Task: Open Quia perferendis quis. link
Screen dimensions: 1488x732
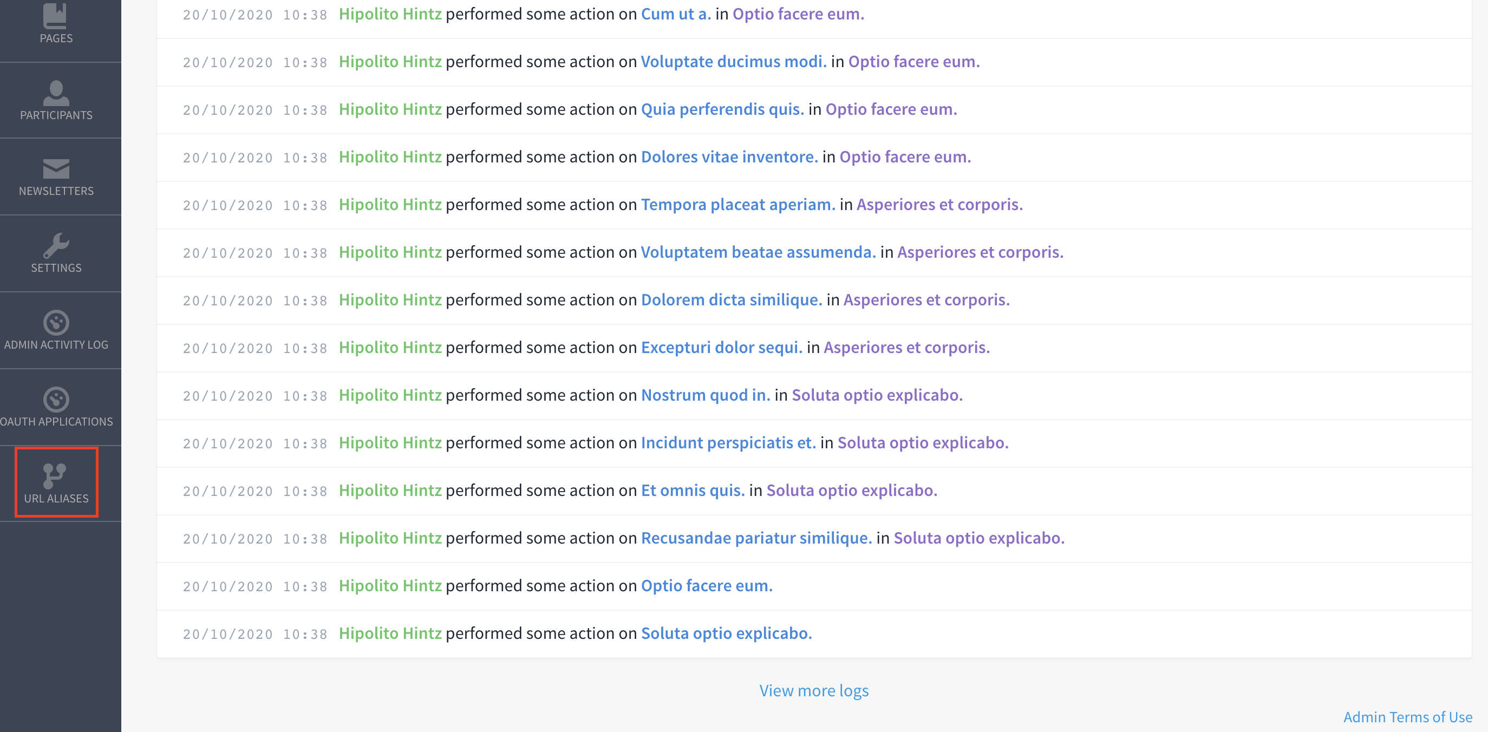Action: [722, 109]
